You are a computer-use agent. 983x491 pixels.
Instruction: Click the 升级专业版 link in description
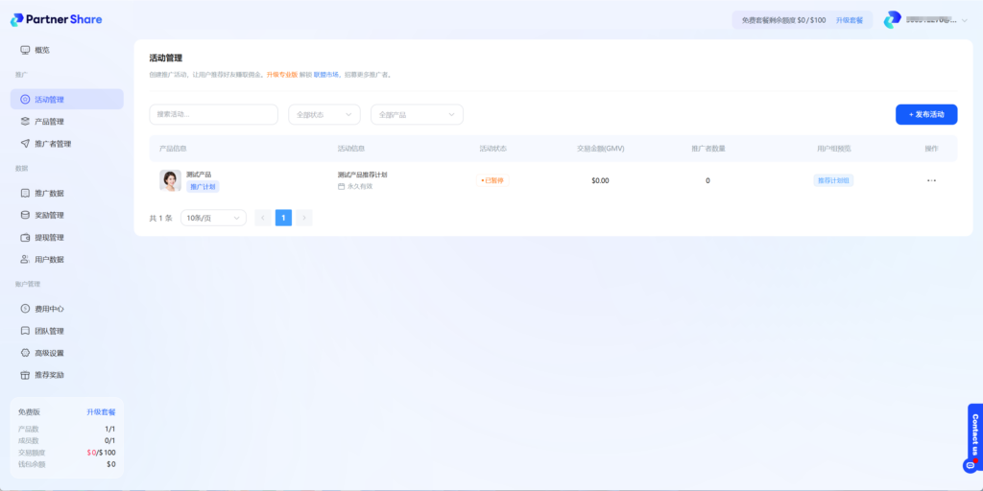[x=282, y=74]
